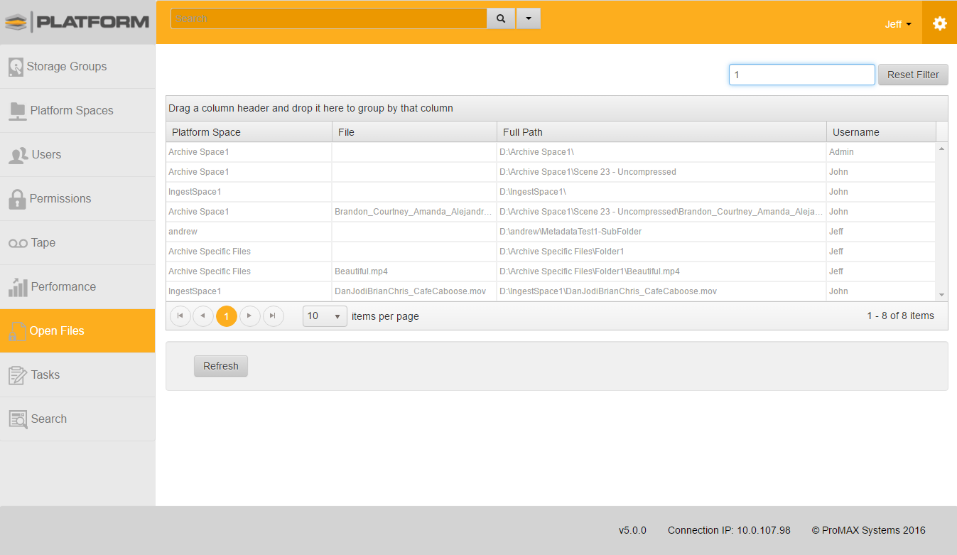Click the Connection IP status text
The width and height of the screenshot is (957, 555).
tap(729, 530)
